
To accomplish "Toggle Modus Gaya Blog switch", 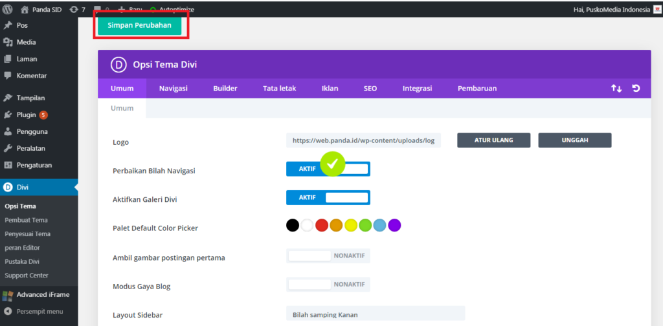I will click(x=328, y=285).
